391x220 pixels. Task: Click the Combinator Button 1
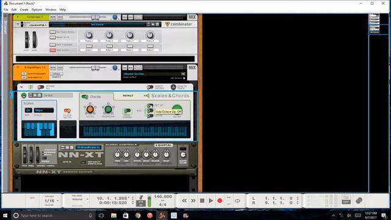click(89, 46)
